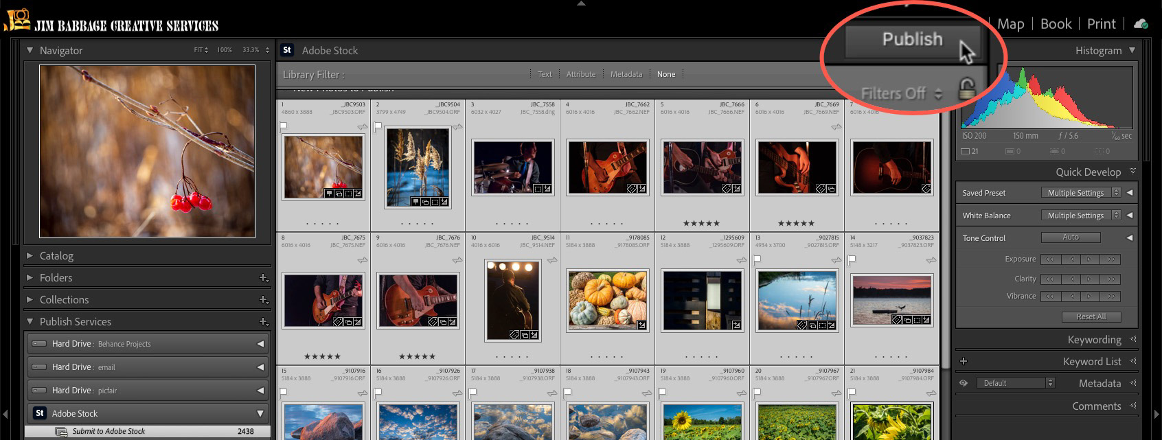The width and height of the screenshot is (1162, 440).
Task: Open the cloud sync status icon
Action: point(1141,24)
